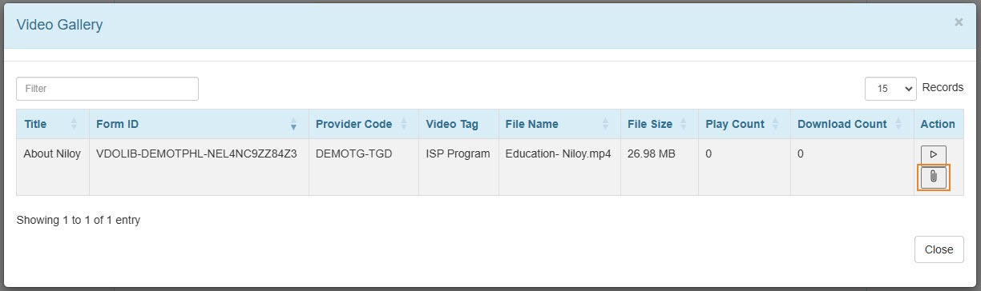Sort by Form ID column arrows
Image resolution: width=981 pixels, height=291 pixels.
pyautogui.click(x=293, y=124)
